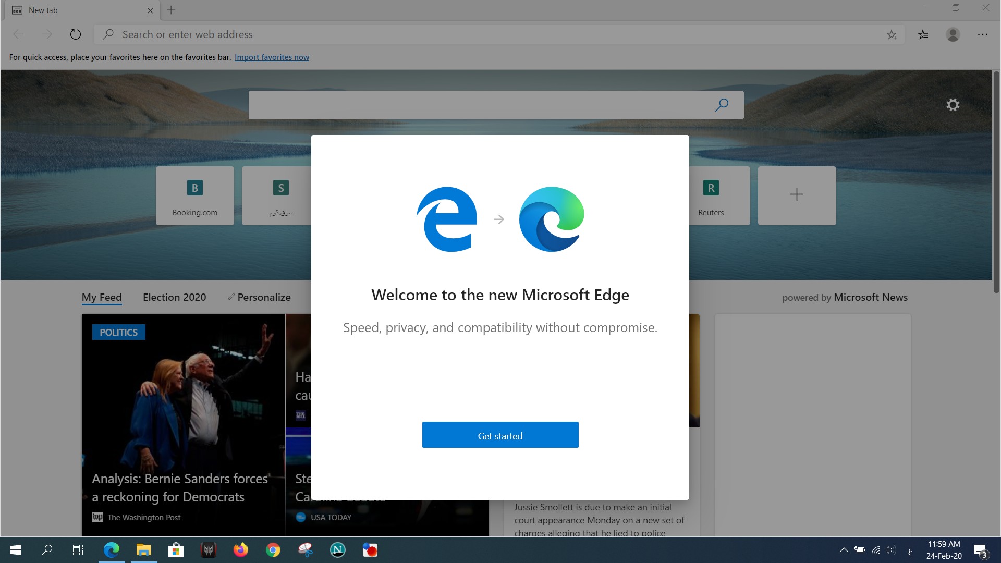
Task: Open Microsoft Store taskbar icon
Action: coord(176,550)
